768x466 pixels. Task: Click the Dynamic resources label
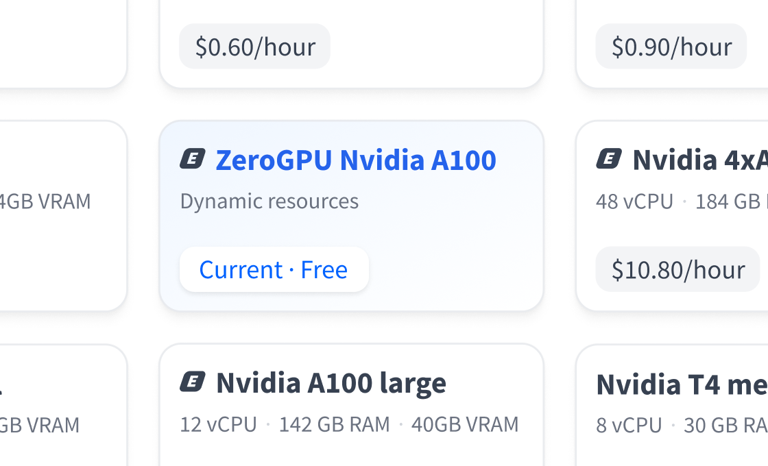269,201
